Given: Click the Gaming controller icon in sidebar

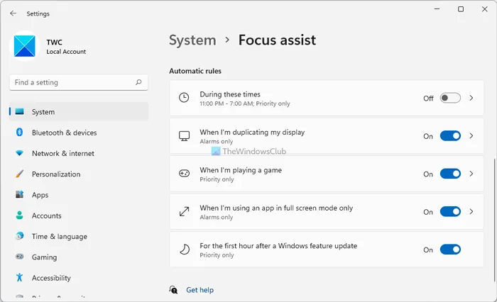Looking at the screenshot, I should click(19, 257).
